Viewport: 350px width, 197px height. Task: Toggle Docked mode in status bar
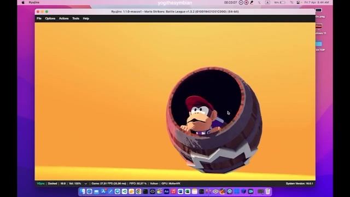point(52,184)
